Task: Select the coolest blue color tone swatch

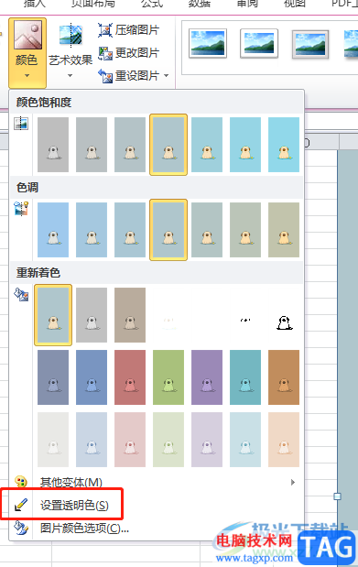Action: click(x=53, y=230)
